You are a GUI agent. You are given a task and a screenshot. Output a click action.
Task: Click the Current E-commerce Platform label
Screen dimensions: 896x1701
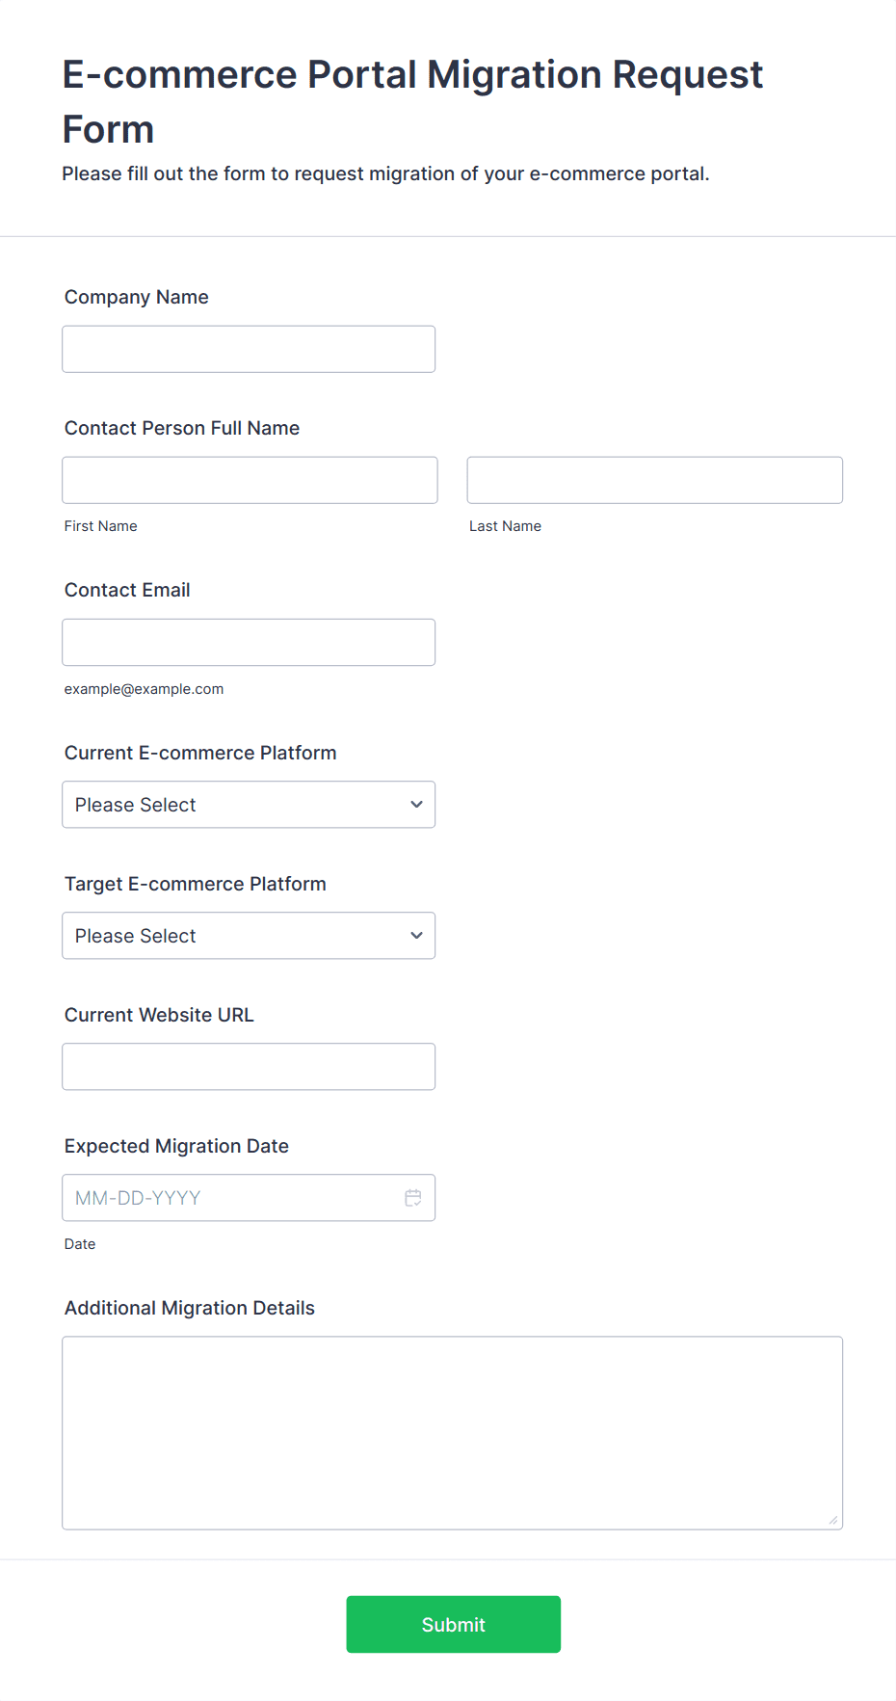pyautogui.click(x=200, y=753)
